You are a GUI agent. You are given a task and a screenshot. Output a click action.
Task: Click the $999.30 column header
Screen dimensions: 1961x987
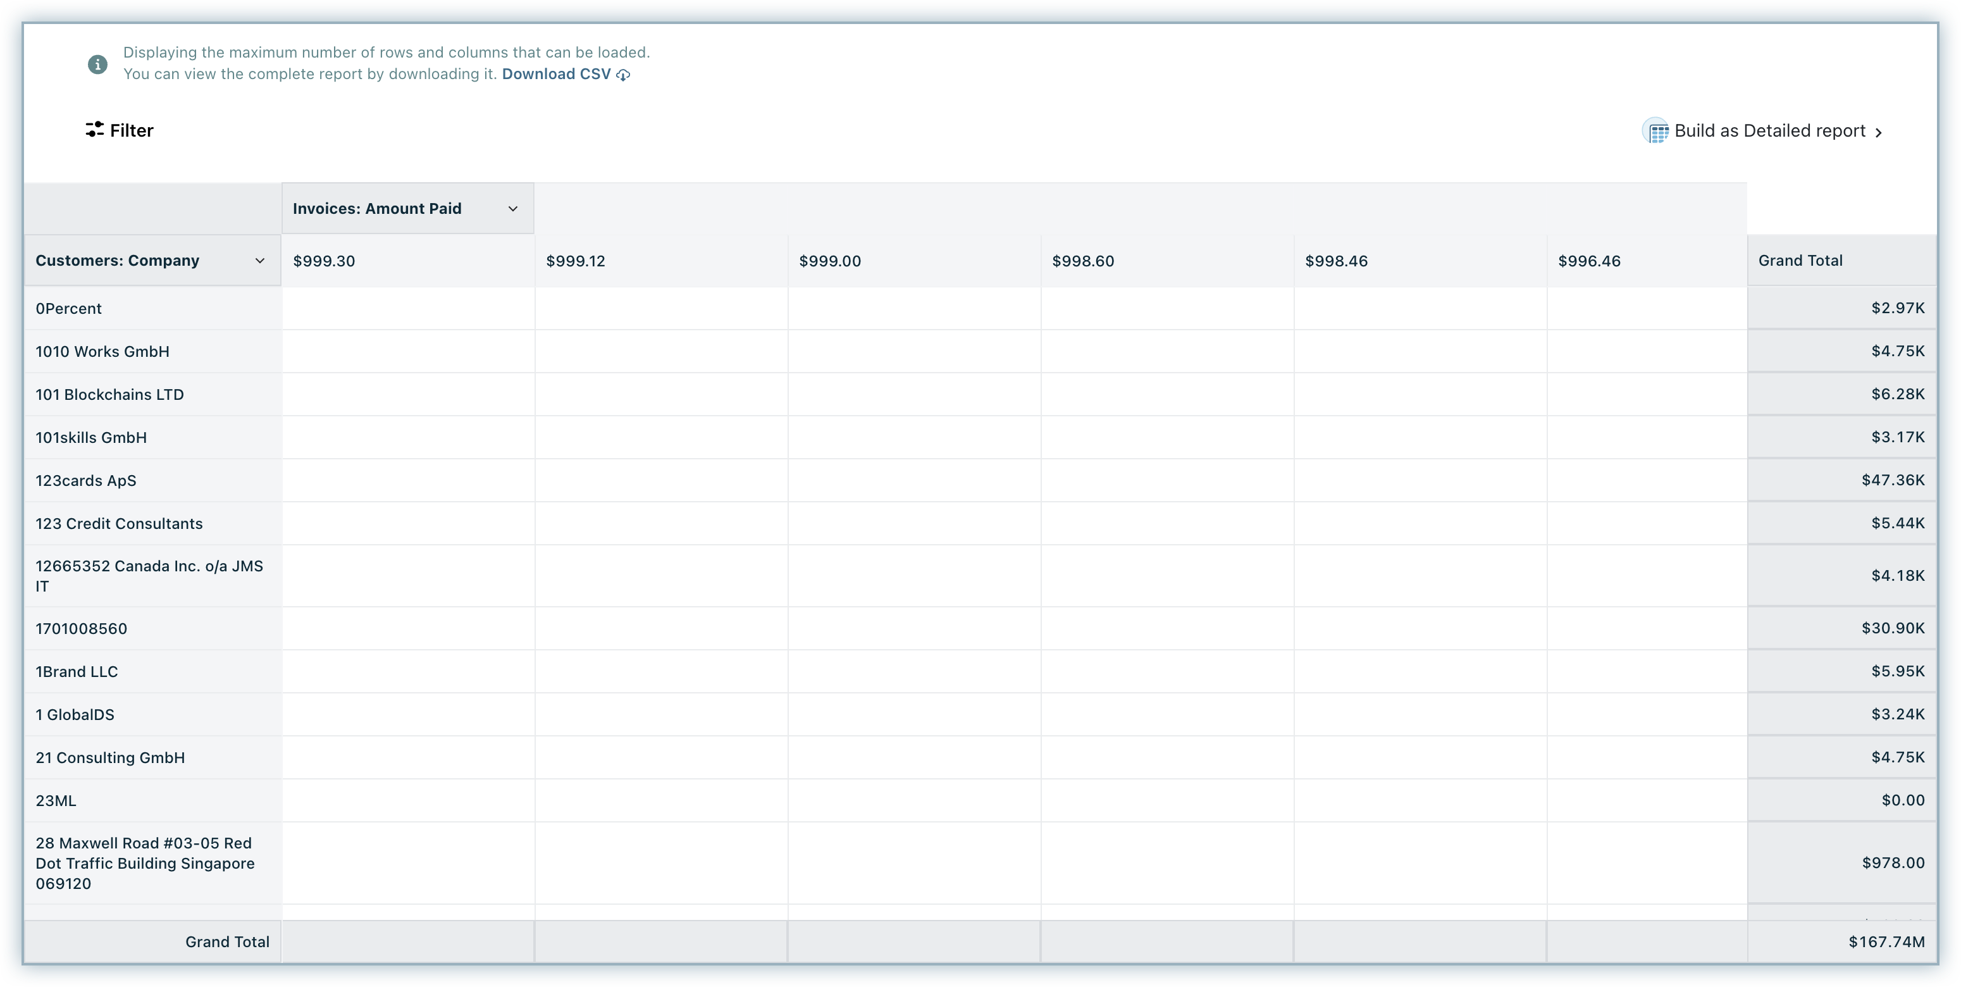pos(325,261)
